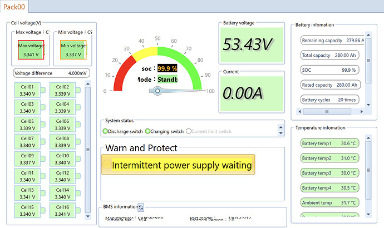
Task: Click the Battery temp4 30.5 °C field
Action: click(x=329, y=188)
